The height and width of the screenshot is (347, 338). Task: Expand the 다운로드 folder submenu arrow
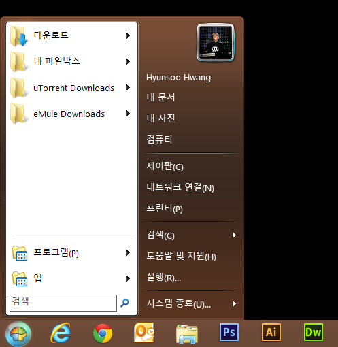click(x=128, y=35)
